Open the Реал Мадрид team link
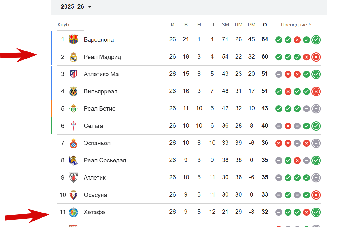This screenshot has height=227, width=342. point(102,57)
